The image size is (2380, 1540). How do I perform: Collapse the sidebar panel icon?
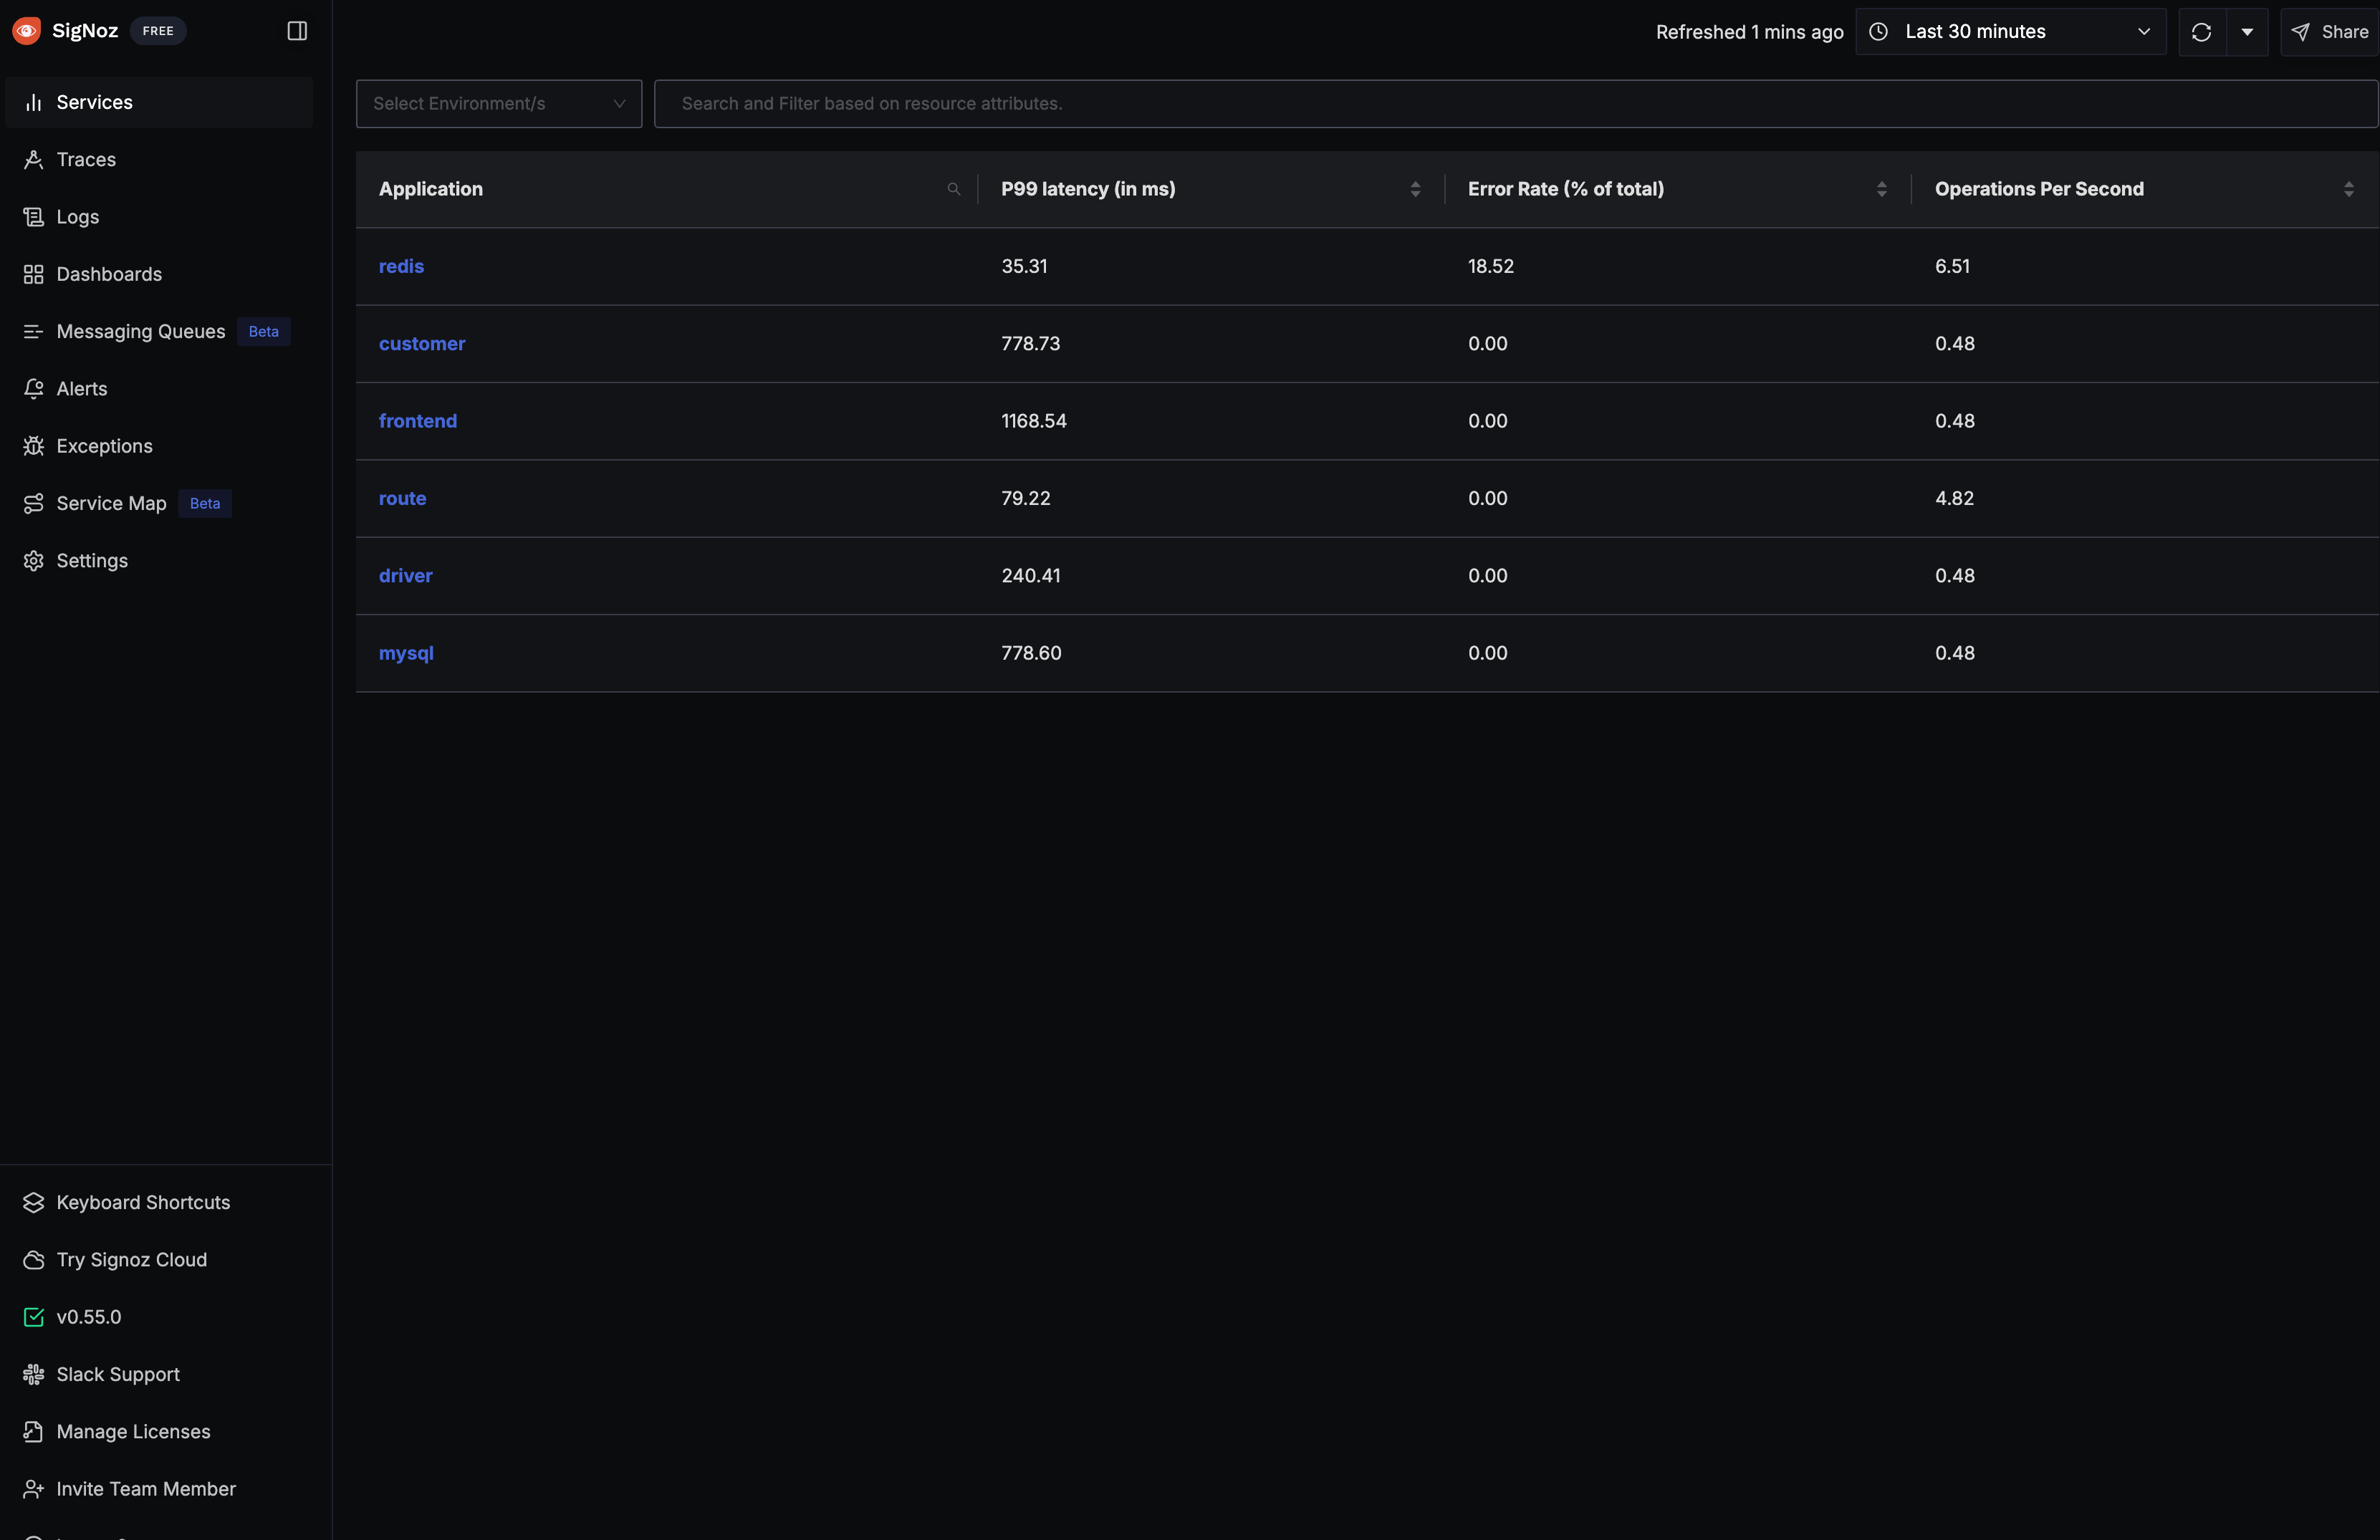[x=297, y=31]
